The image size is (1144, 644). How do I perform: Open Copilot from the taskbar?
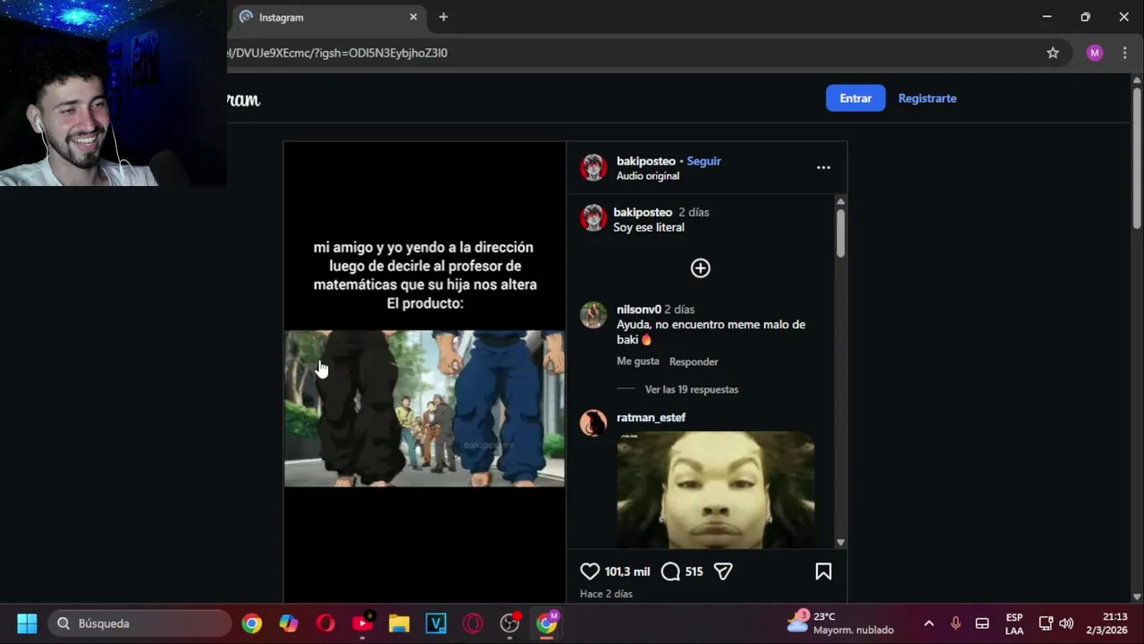289,623
